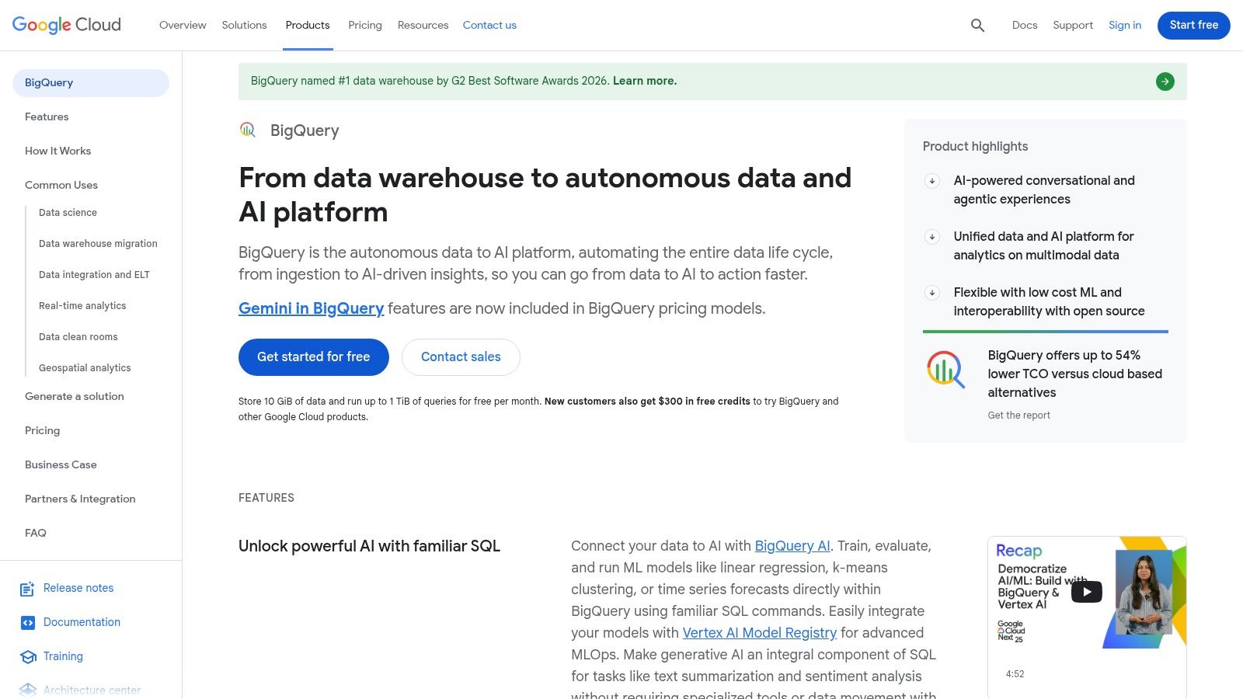Screen dimensions: 1243x699
Task: Click the Documentation code icon in the sidebar
Action: [x=27, y=622]
